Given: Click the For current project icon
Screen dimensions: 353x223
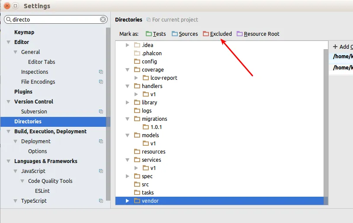Looking at the screenshot, I should (x=148, y=20).
